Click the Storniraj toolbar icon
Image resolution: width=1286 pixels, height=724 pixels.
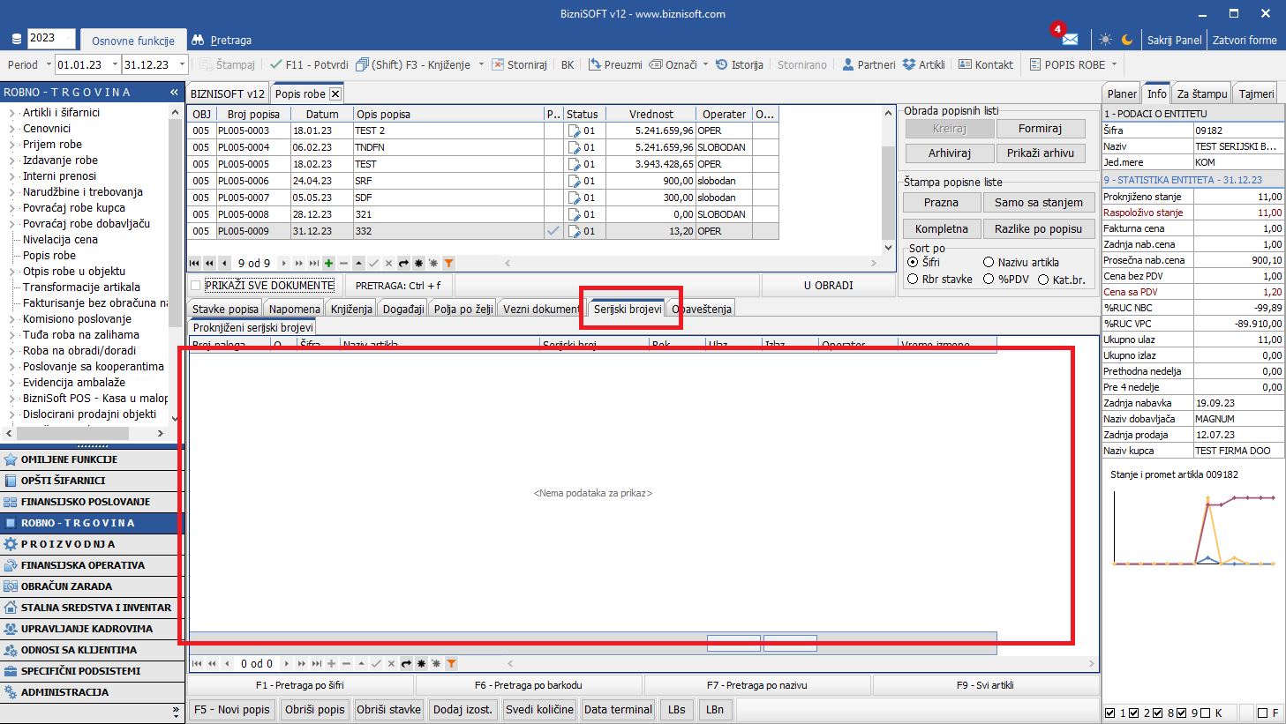click(x=499, y=64)
